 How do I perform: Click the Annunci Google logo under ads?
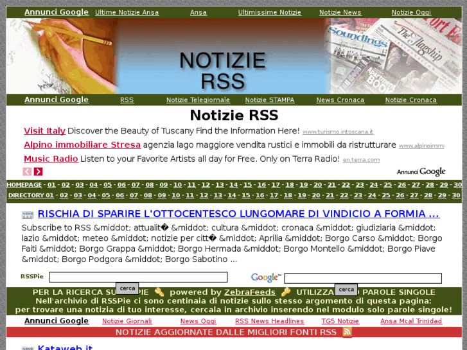pyautogui.click(x=421, y=172)
